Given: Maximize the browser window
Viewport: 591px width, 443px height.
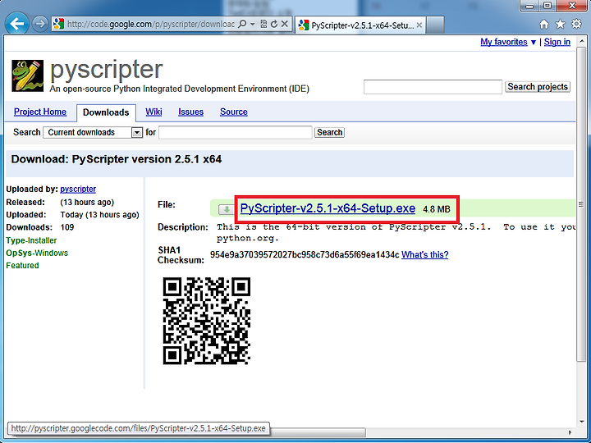Looking at the screenshot, I should pos(547,5).
